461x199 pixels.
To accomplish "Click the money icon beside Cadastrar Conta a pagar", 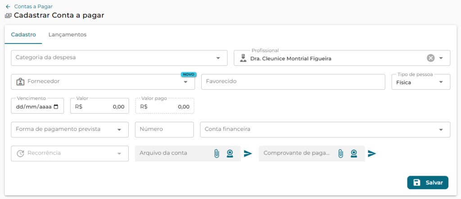I will point(8,16).
